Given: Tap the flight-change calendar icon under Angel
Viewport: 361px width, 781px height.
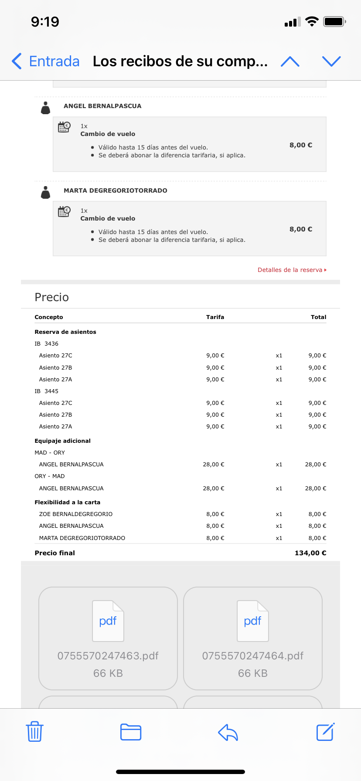Looking at the screenshot, I should 64,127.
